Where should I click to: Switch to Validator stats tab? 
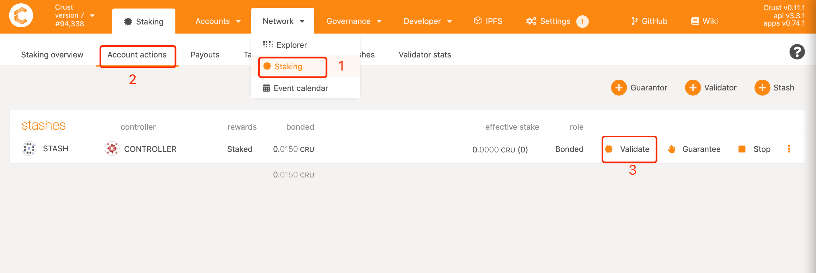(425, 55)
